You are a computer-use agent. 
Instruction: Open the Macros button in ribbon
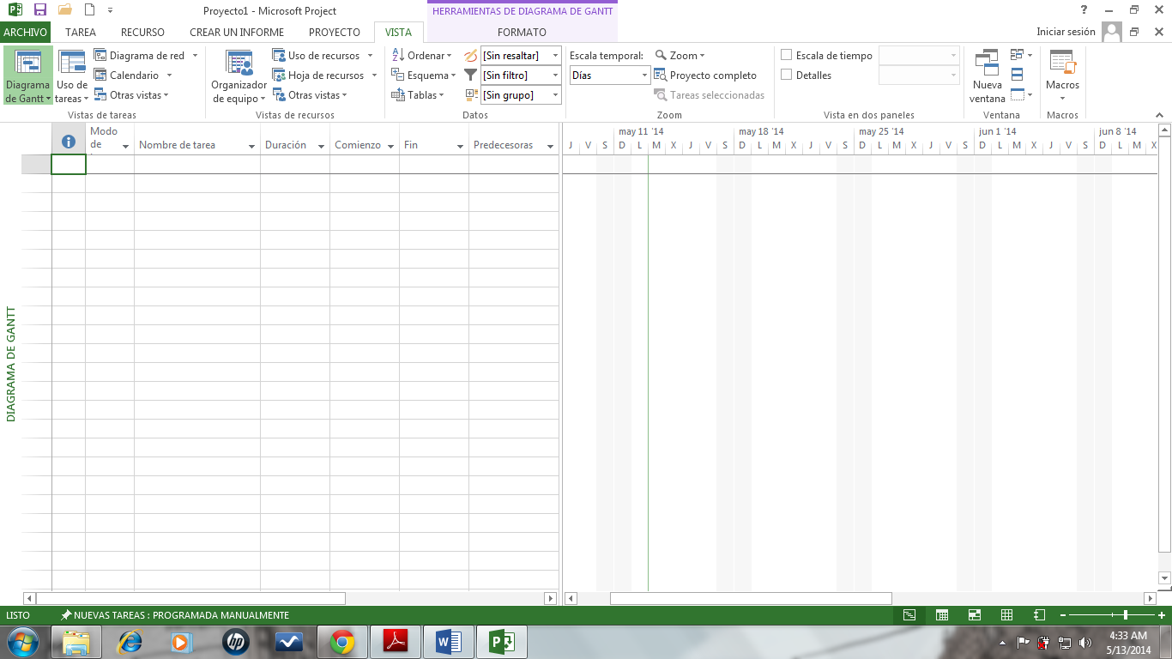point(1062,64)
